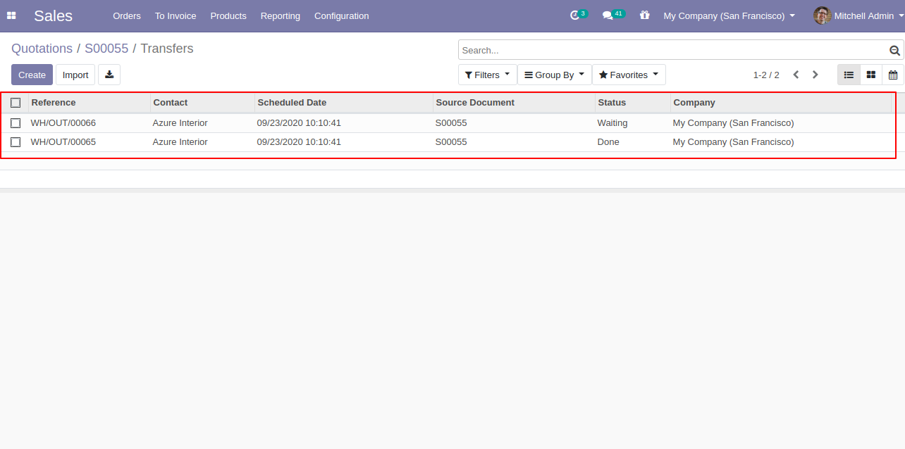Screen dimensions: 905x449
Task: Open the My Company (San Francisco) switcher
Action: click(729, 15)
